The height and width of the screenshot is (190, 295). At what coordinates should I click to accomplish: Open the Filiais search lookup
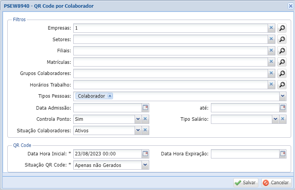pyautogui.click(x=282, y=51)
